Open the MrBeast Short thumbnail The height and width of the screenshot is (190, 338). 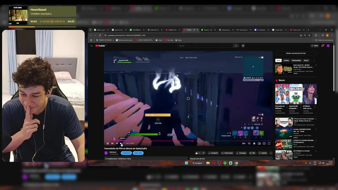pos(282,94)
